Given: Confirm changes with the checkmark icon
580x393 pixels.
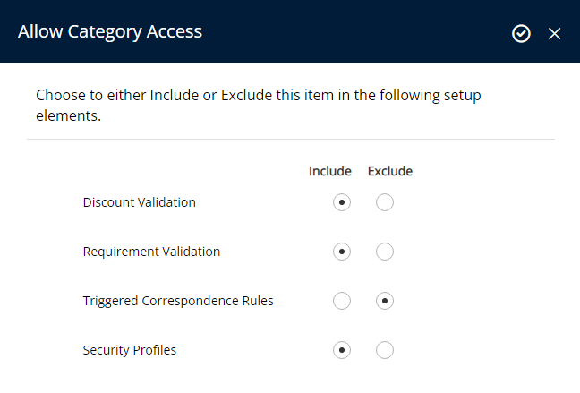Looking at the screenshot, I should 521,34.
